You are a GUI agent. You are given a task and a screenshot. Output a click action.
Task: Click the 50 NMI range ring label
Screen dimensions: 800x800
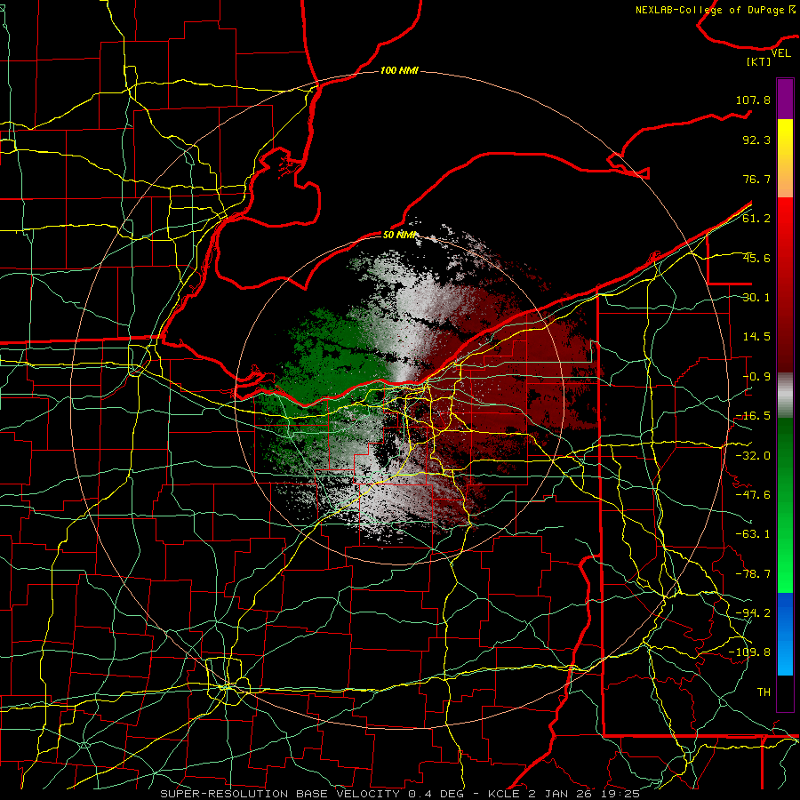(x=399, y=235)
